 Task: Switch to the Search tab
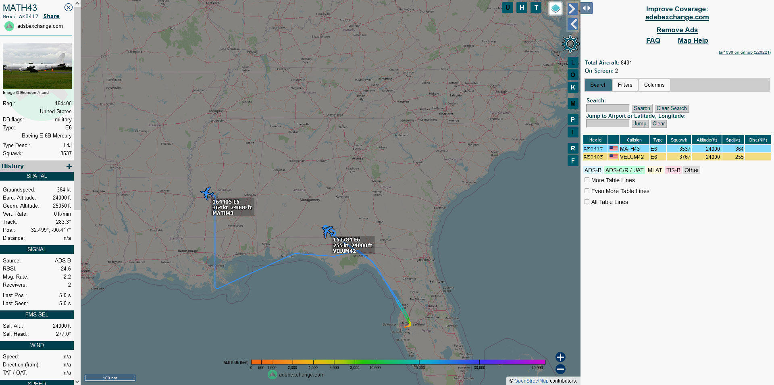598,85
